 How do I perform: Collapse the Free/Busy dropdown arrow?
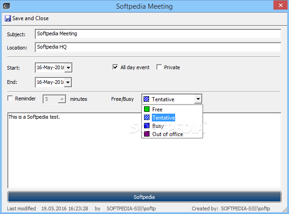point(198,99)
